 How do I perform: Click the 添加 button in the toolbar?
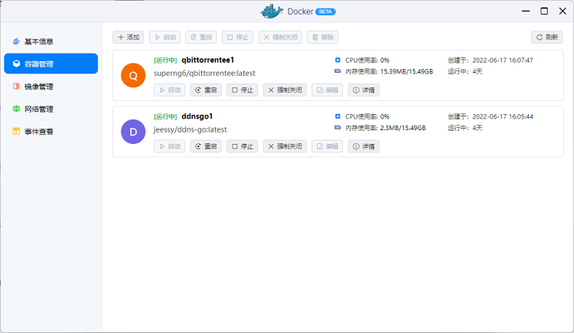click(x=129, y=37)
